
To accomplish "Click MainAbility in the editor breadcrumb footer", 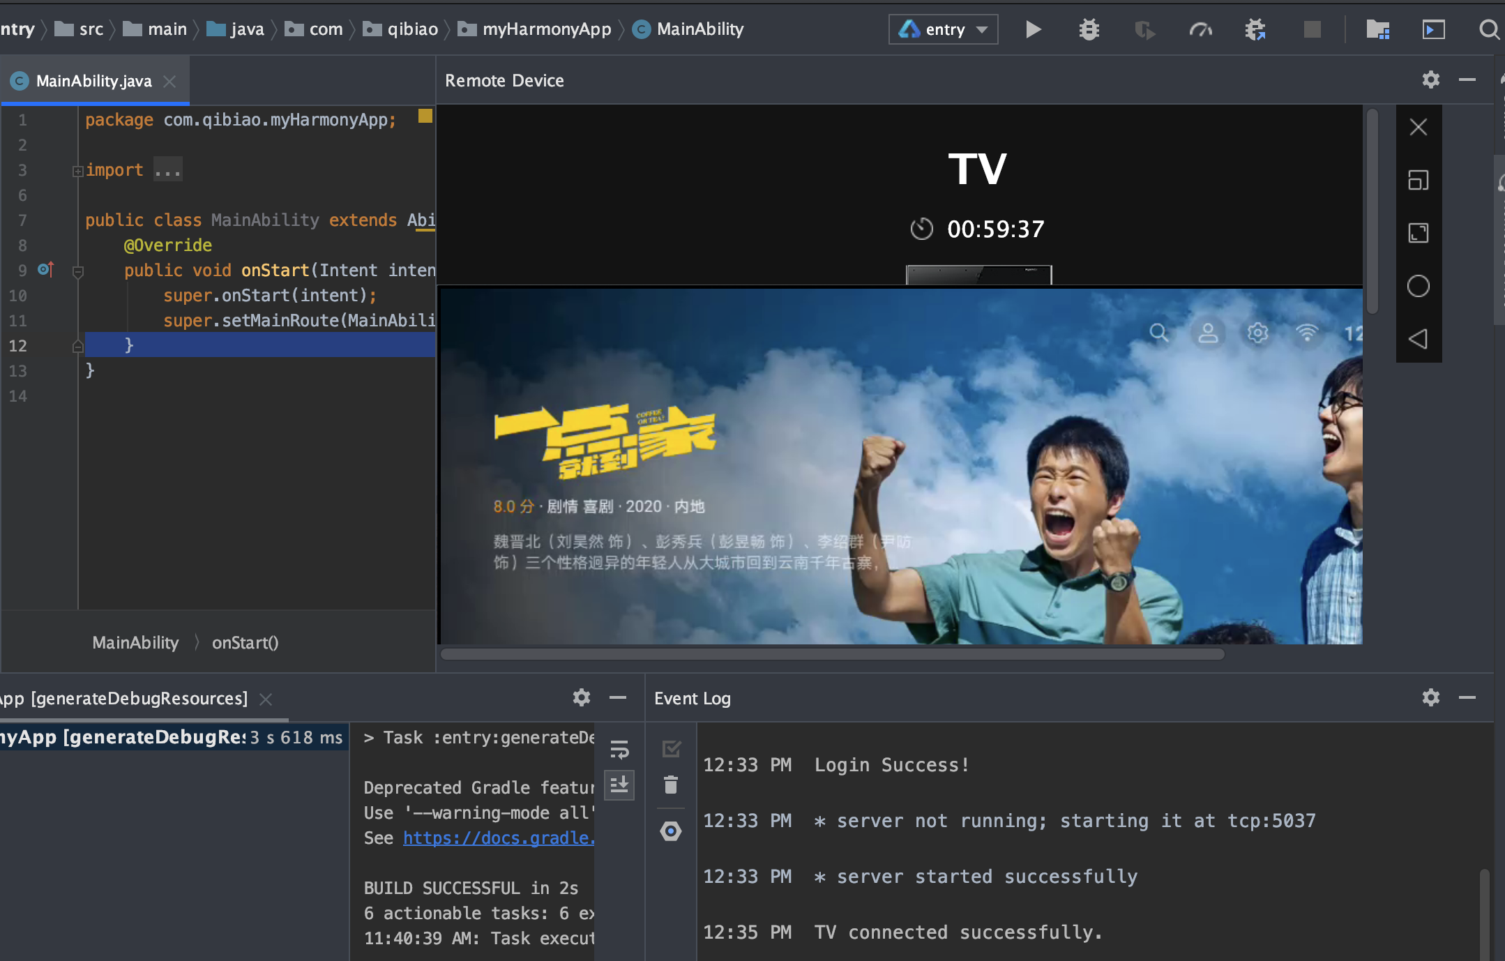I will pyautogui.click(x=135, y=642).
